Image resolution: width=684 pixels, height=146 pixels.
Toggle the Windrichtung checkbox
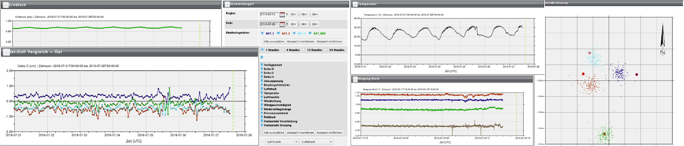pyautogui.click(x=262, y=100)
